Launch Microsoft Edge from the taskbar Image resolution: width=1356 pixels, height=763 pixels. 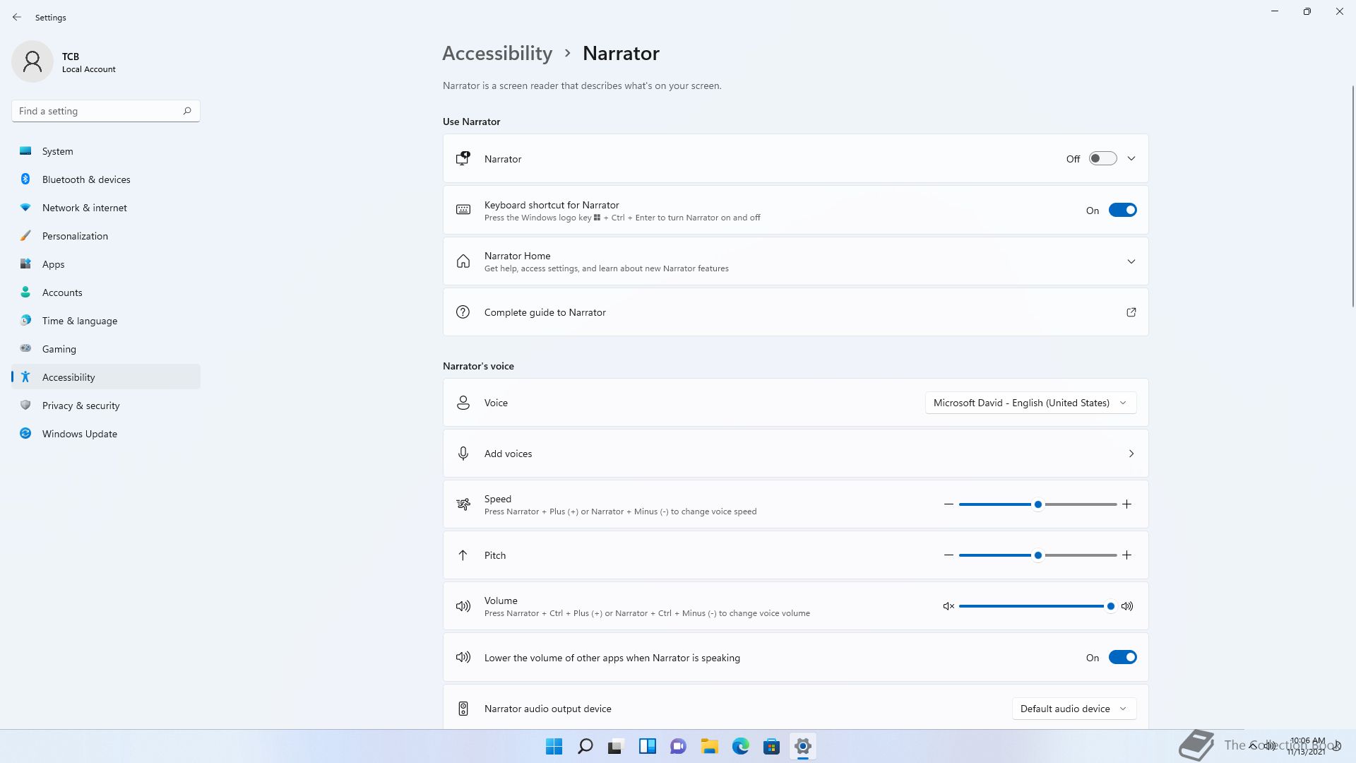pos(740,746)
